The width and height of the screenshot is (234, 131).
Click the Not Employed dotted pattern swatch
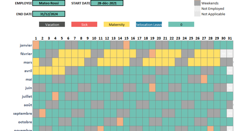(x=197, y=9)
